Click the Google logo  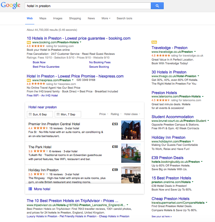point(11,5)
